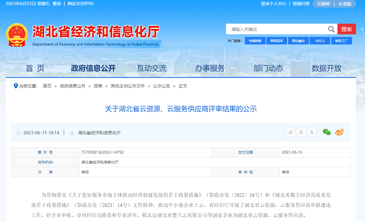Decrease font size with the A- icon
Viewport: 365px width, 222px height.
301,132
